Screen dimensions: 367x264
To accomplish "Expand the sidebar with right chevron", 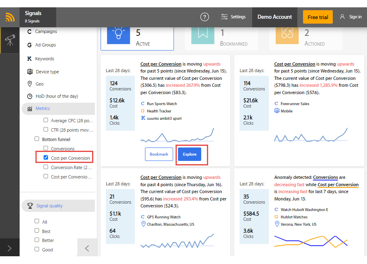I will coord(10,249).
